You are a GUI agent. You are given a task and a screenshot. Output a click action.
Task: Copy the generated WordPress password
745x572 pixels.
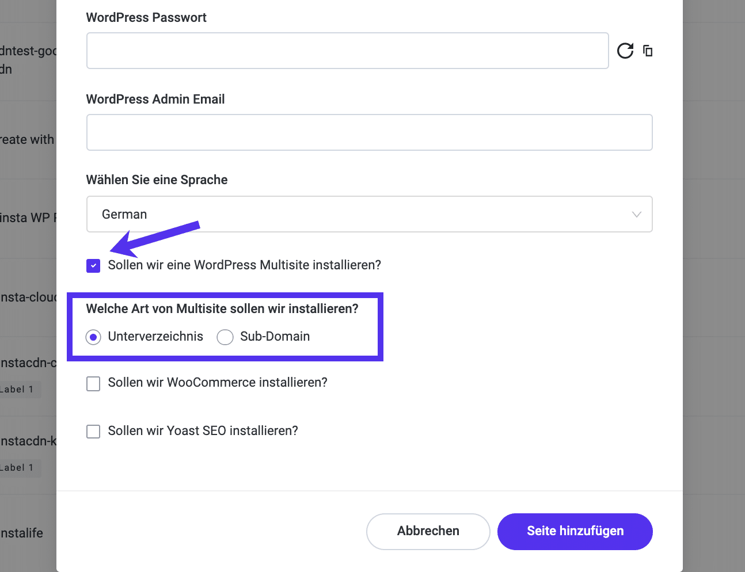pos(647,51)
